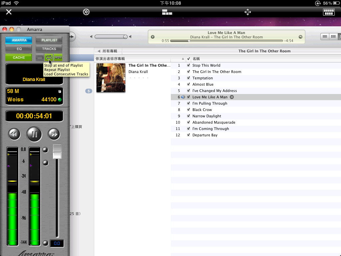
Task: Show the on-screen keyboard
Action: point(329,12)
